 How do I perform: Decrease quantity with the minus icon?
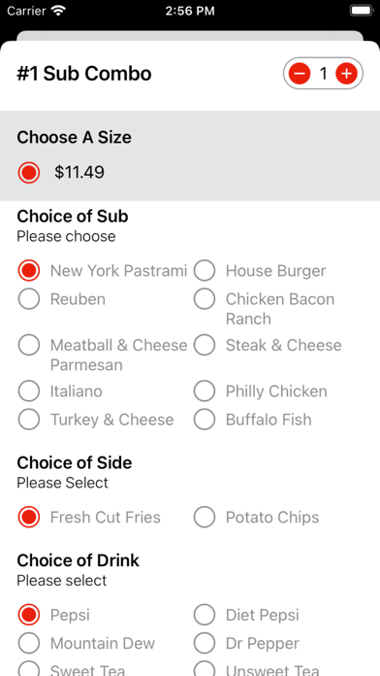[300, 74]
